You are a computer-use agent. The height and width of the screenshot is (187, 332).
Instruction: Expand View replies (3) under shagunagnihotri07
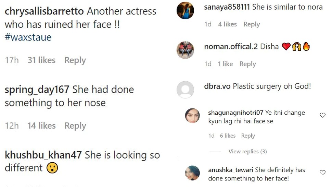[x=247, y=152]
